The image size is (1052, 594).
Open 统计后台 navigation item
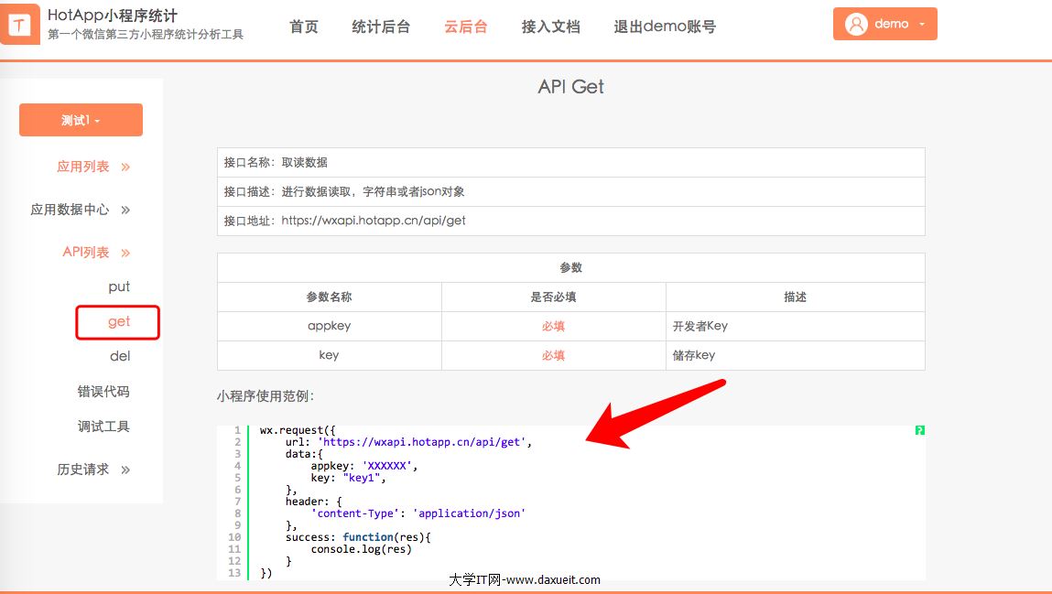[381, 27]
